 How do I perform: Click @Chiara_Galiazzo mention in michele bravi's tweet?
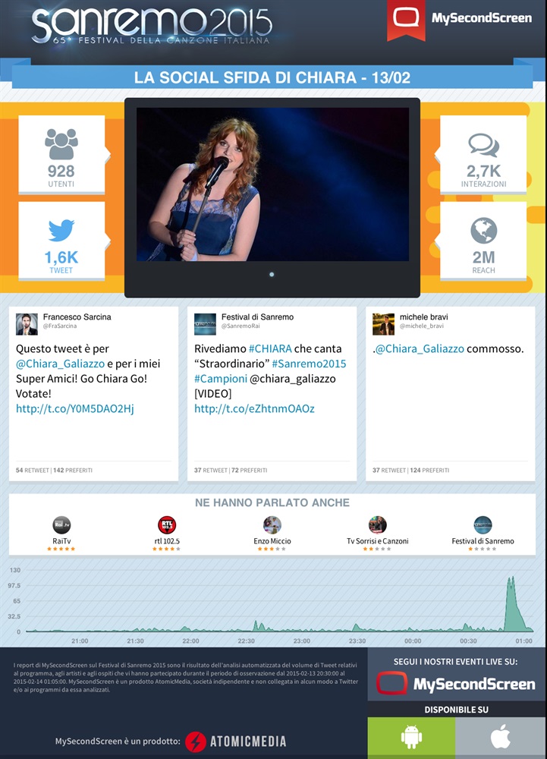[420, 348]
